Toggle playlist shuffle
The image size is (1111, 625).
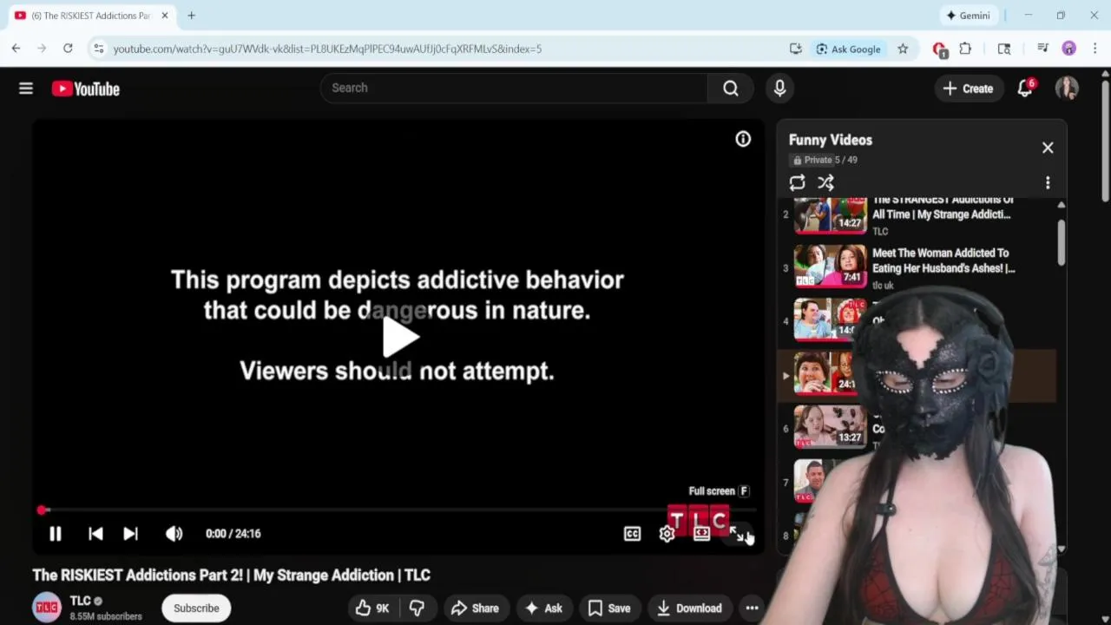(825, 182)
